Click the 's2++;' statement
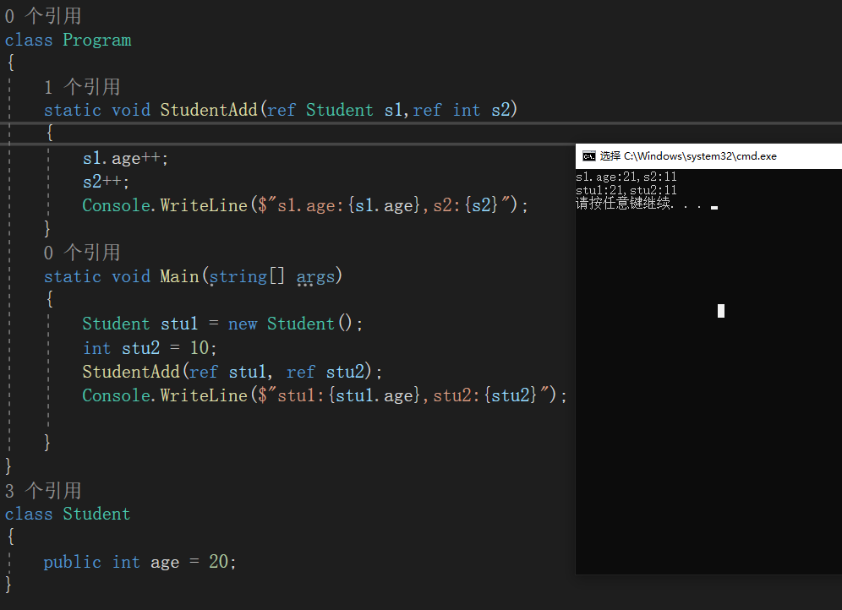Image resolution: width=842 pixels, height=610 pixels. click(x=106, y=182)
